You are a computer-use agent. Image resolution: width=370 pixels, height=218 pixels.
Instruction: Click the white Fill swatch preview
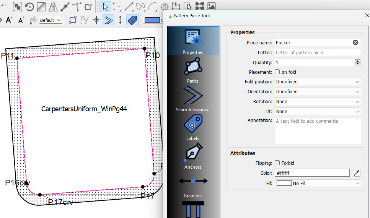pos(284,183)
